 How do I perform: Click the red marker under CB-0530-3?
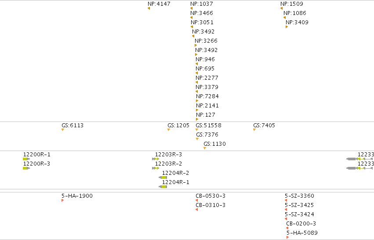[196, 200]
